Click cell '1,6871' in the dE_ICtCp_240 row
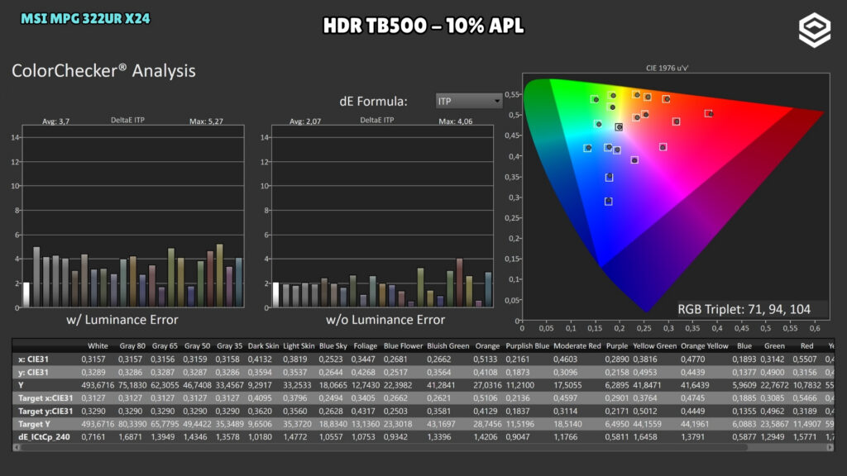Viewport: 847px width, 476px height. coord(130,437)
